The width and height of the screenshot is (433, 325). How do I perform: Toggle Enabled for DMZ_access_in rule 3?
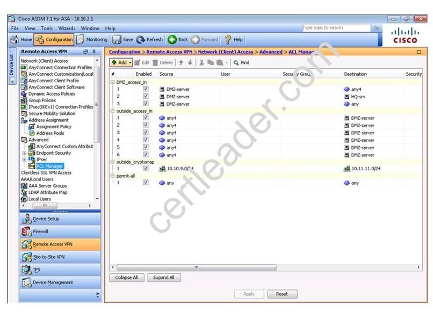pyautogui.click(x=146, y=104)
